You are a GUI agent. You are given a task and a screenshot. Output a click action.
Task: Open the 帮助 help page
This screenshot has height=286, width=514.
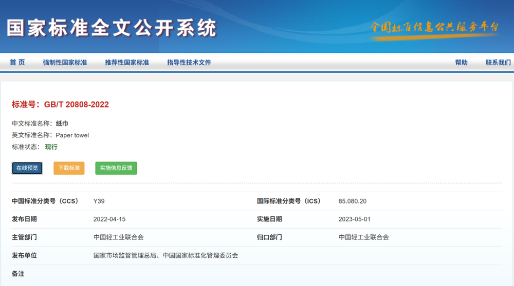point(461,63)
